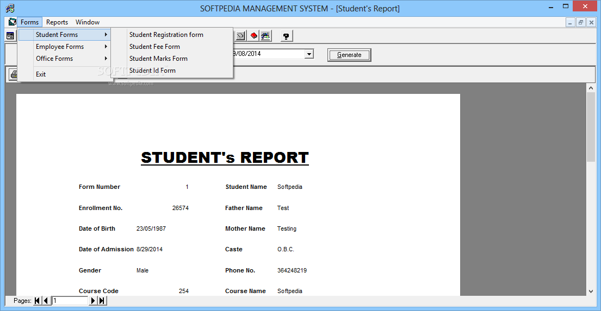Click the printer icon in report toolbar
Image resolution: width=601 pixels, height=311 pixels.
point(14,74)
